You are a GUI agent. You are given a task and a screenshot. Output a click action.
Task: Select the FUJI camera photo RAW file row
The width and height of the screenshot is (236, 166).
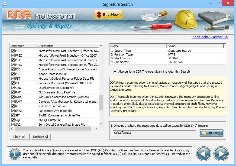(54, 92)
